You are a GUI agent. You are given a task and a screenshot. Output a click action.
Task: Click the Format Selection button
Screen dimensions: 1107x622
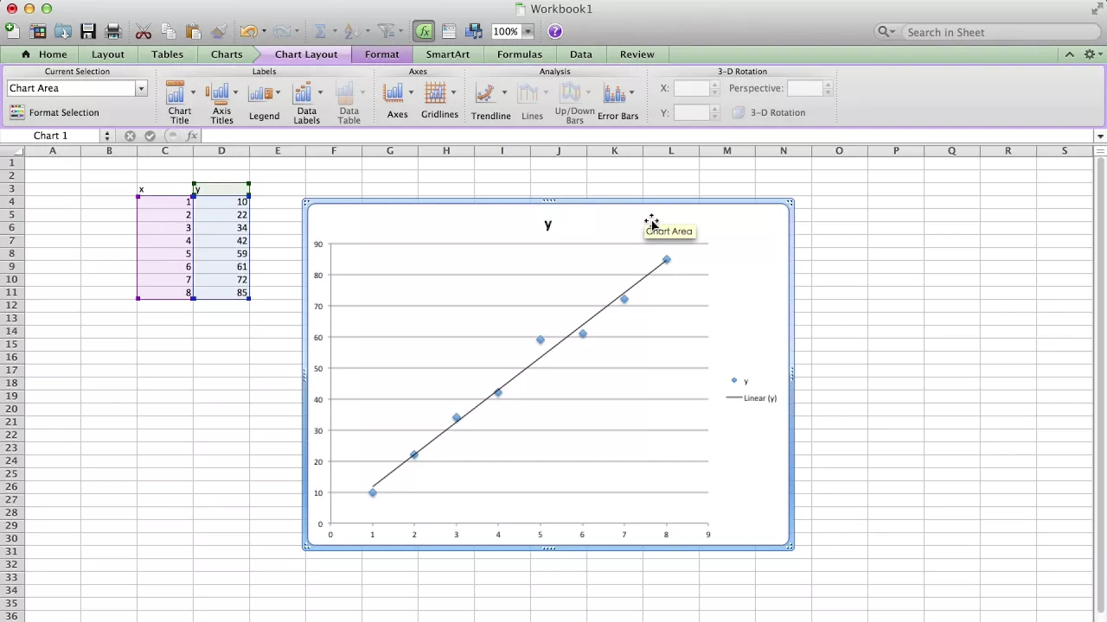click(x=54, y=112)
